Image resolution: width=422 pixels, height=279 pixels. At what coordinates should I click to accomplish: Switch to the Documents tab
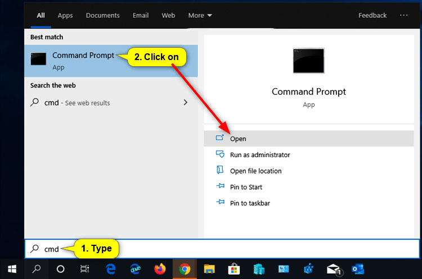pyautogui.click(x=102, y=16)
